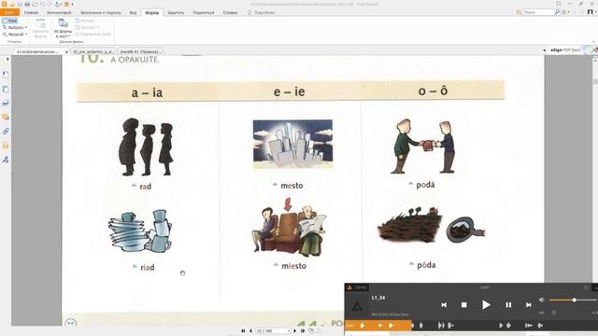Open the bookmarks panel in left sidebar

tap(6, 75)
